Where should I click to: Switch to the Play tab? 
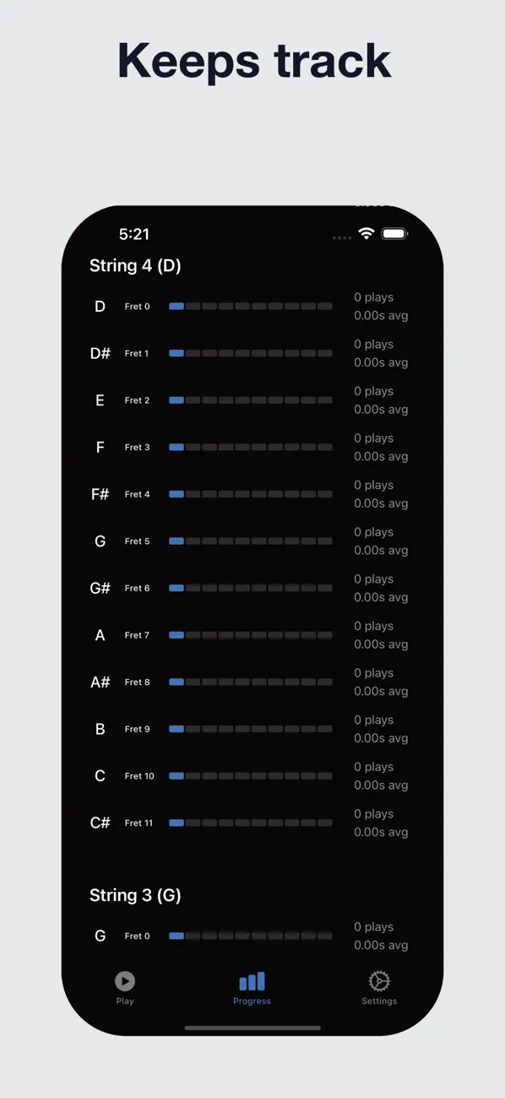point(125,988)
